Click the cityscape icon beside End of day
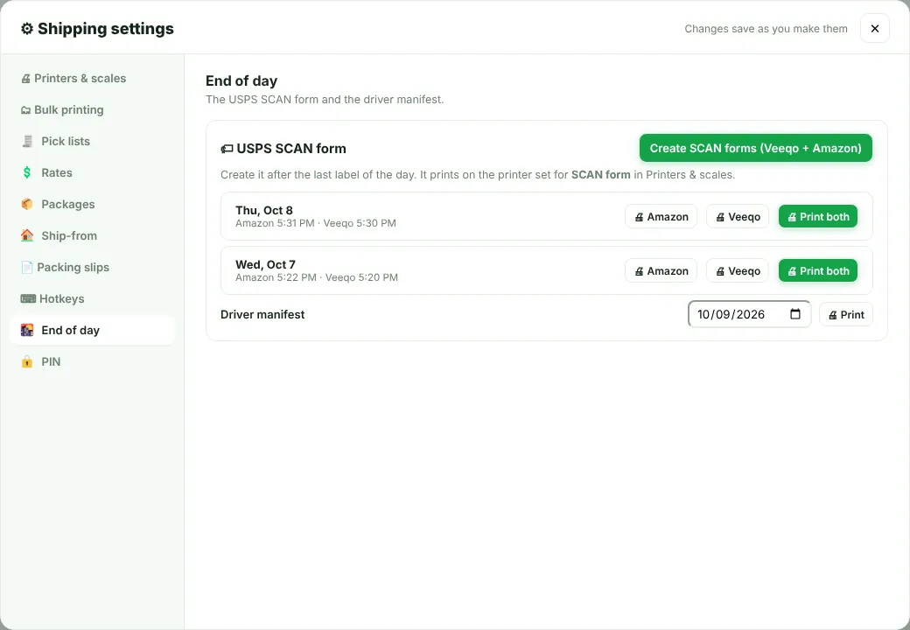 [27, 330]
